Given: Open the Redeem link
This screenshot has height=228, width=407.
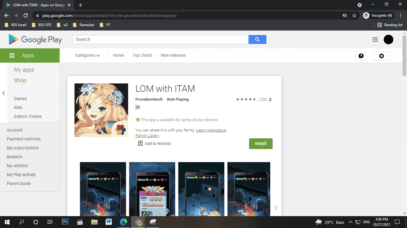Looking at the screenshot, I should [14, 157].
